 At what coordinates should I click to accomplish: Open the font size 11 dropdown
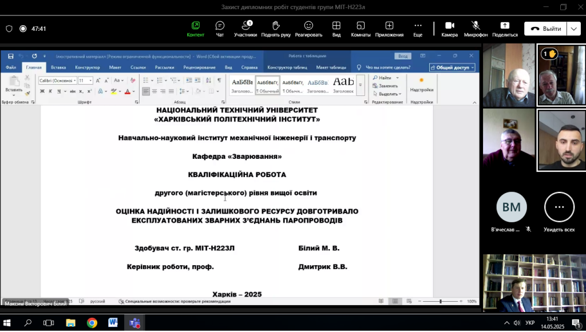tap(90, 81)
